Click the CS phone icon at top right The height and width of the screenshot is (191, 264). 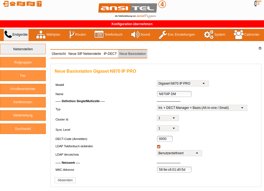(x=257, y=4)
